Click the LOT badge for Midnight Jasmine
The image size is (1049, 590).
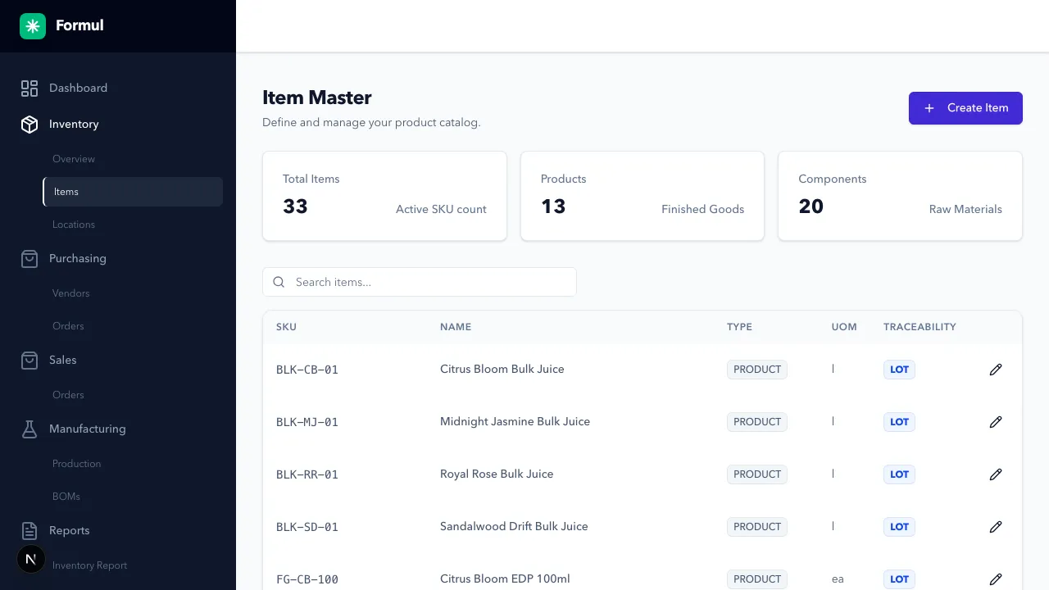[899, 422]
